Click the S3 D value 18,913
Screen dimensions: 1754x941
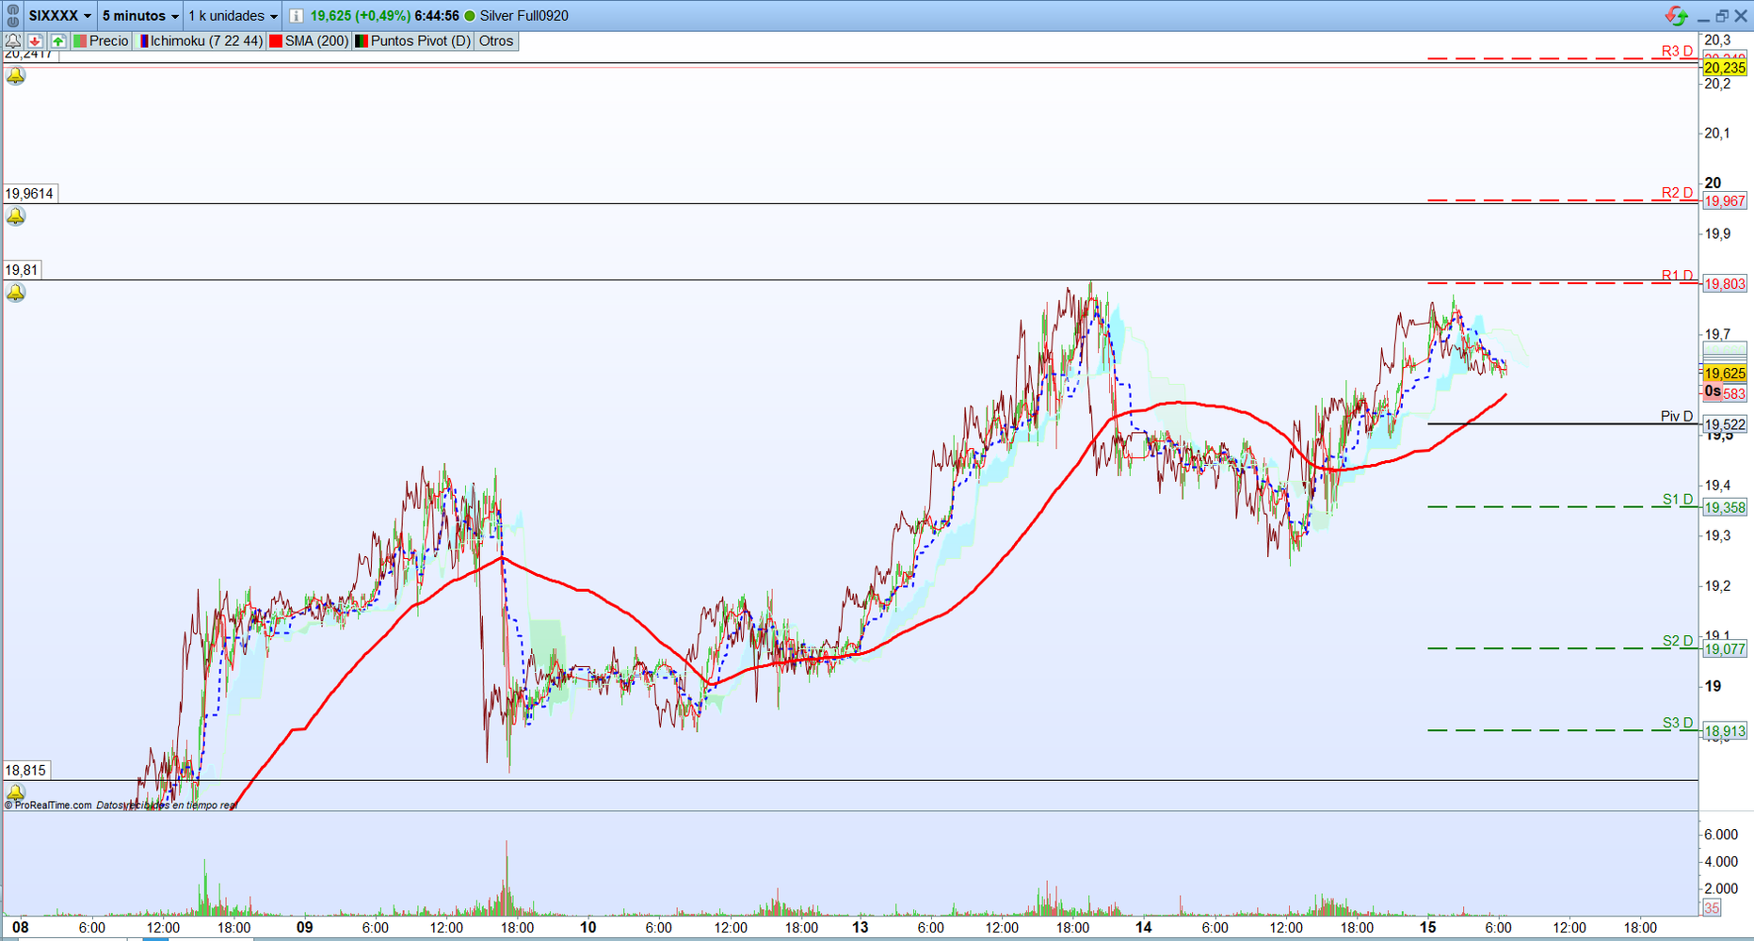(x=1725, y=731)
